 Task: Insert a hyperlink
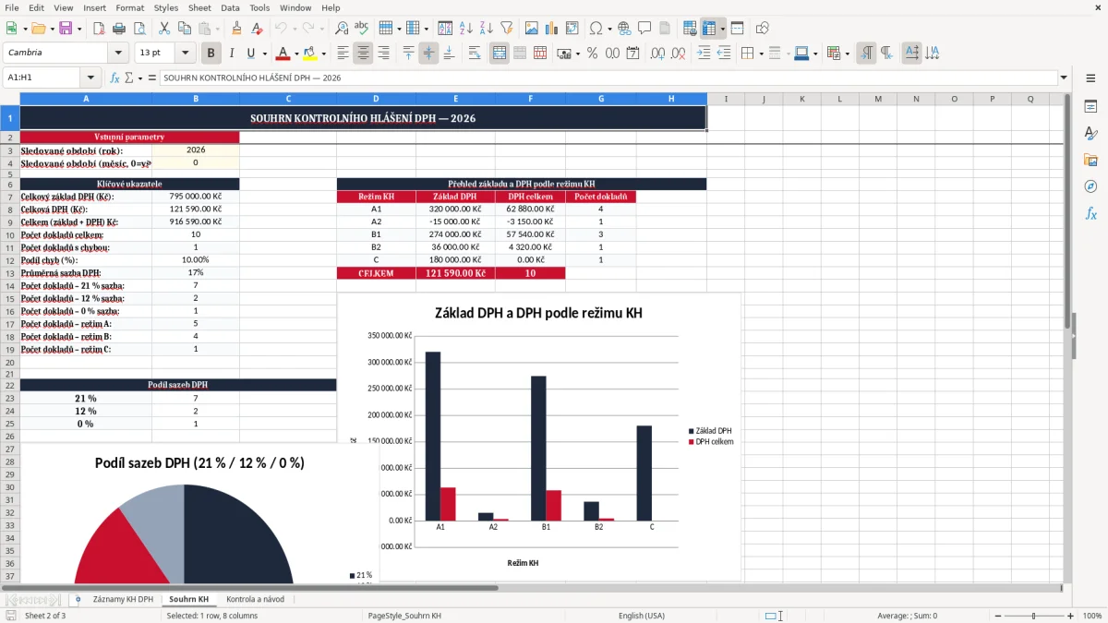click(624, 29)
